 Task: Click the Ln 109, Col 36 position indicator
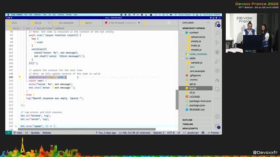[x=134, y=133]
